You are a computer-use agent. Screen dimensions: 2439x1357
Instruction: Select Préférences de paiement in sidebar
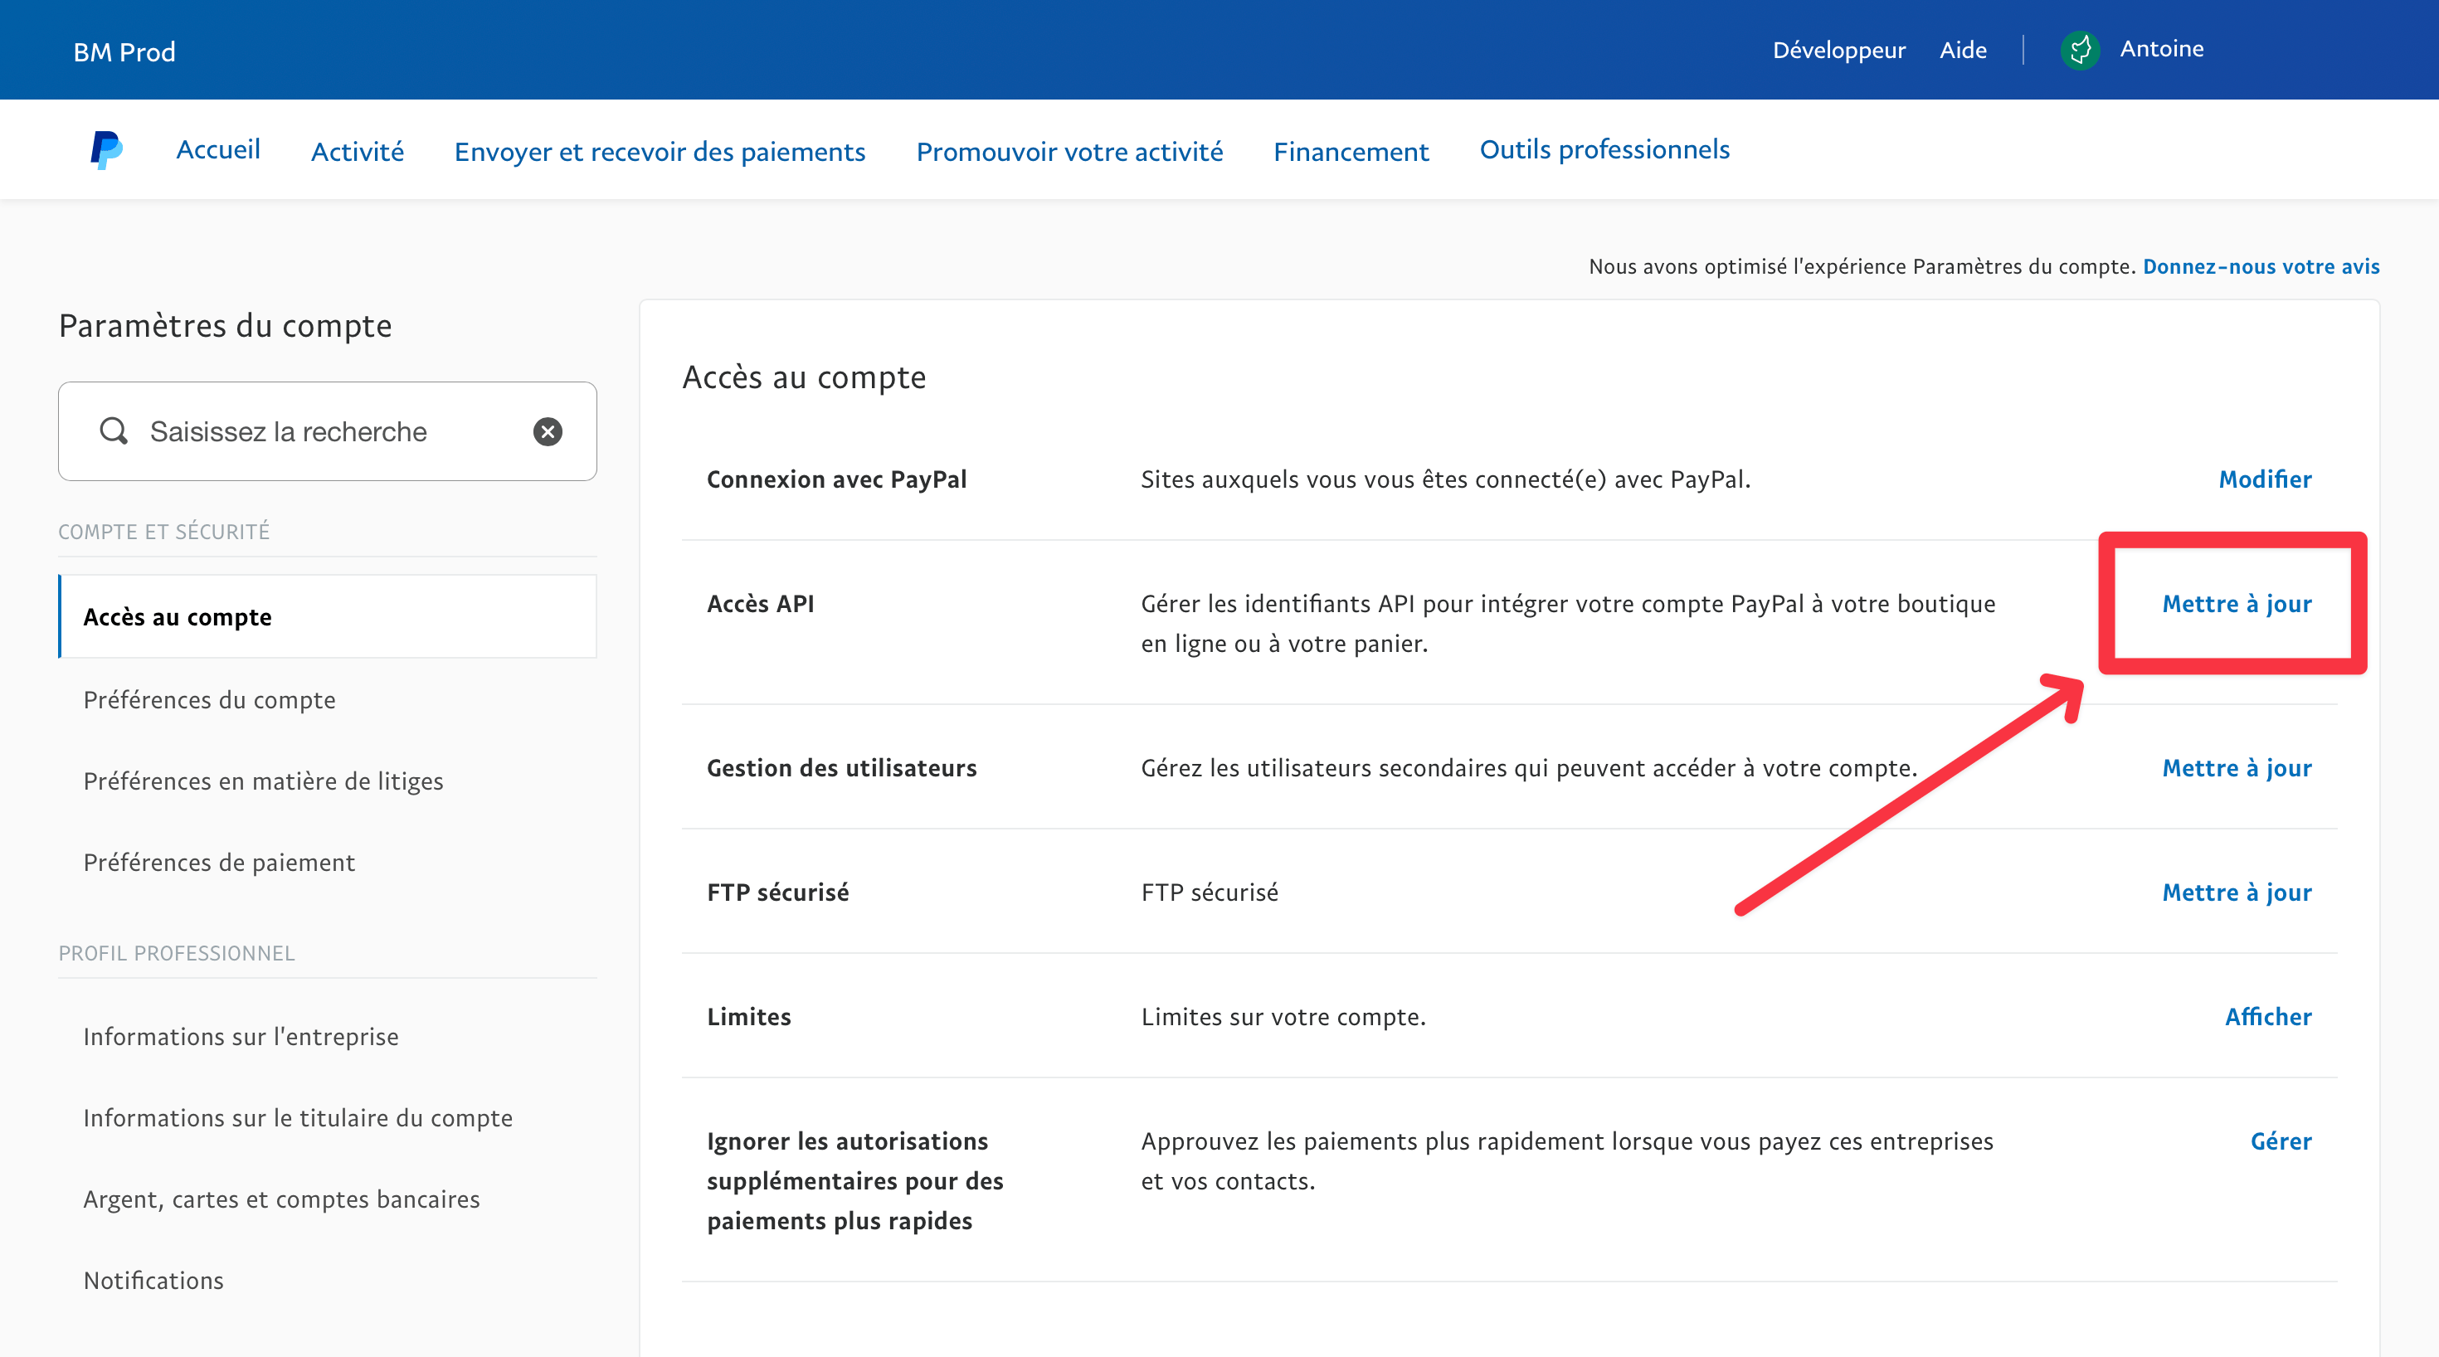219,863
